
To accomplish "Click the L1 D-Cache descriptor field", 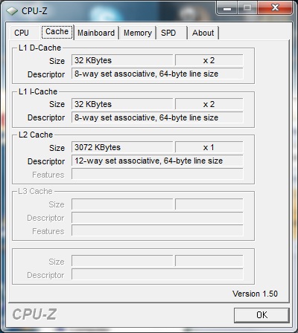I will (x=157, y=74).
